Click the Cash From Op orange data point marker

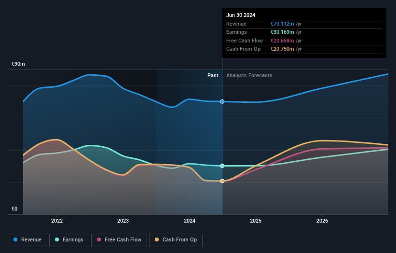(x=222, y=181)
